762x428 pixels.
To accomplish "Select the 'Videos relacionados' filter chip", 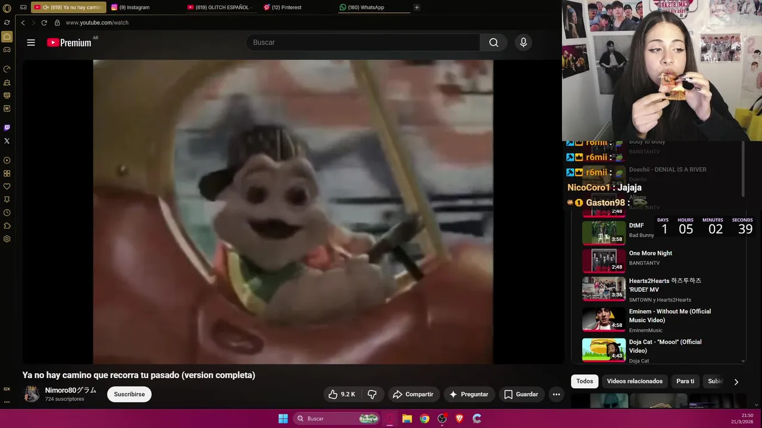I will tap(635, 381).
